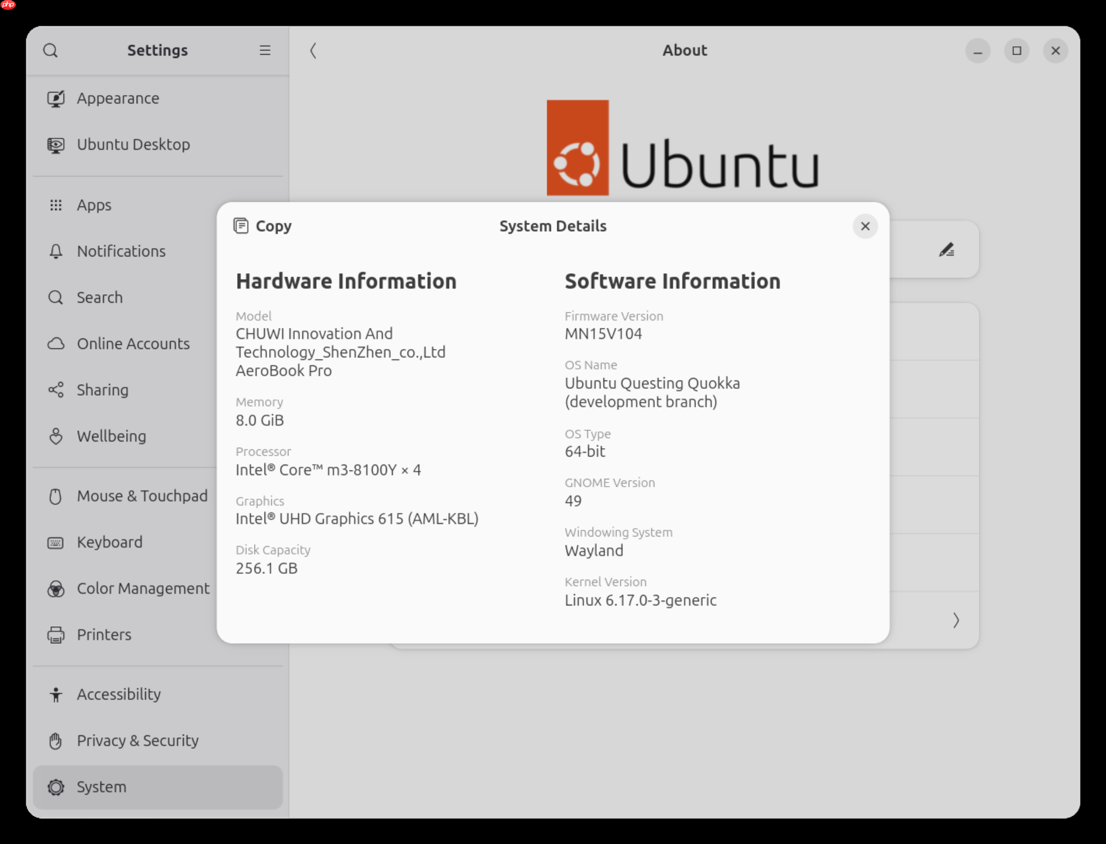Close the System Details dialog

coord(865,227)
